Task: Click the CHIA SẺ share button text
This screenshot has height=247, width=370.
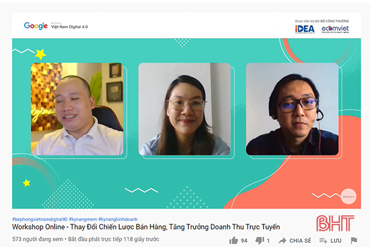Action: (300, 240)
